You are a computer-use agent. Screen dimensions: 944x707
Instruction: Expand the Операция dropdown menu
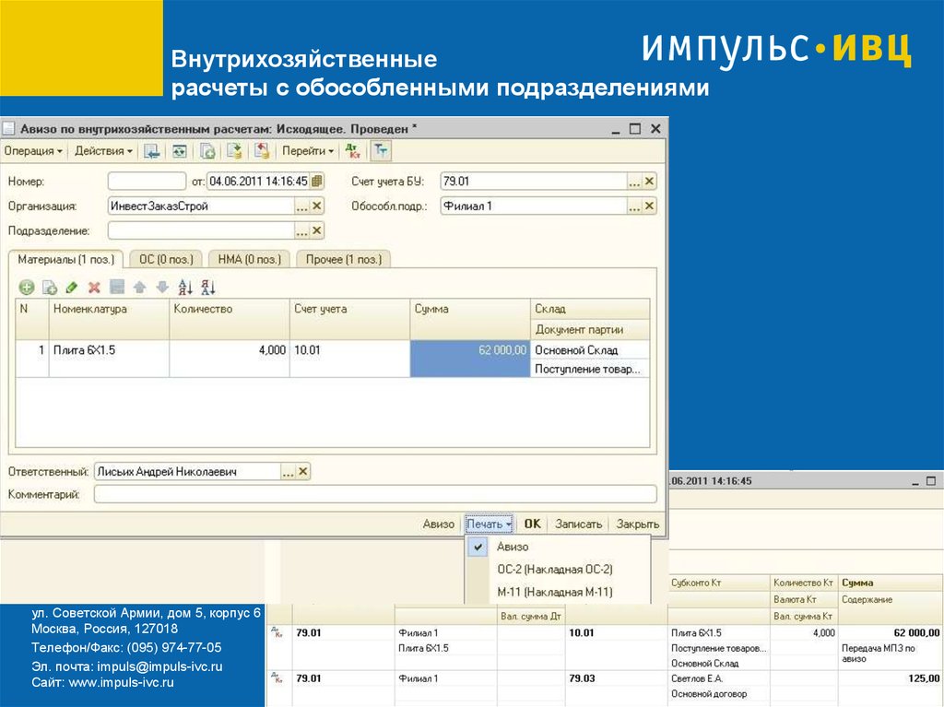click(33, 151)
